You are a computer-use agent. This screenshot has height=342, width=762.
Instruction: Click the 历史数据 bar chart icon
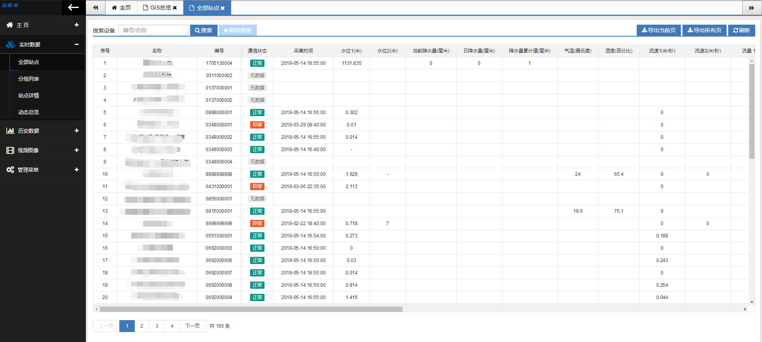(10, 130)
